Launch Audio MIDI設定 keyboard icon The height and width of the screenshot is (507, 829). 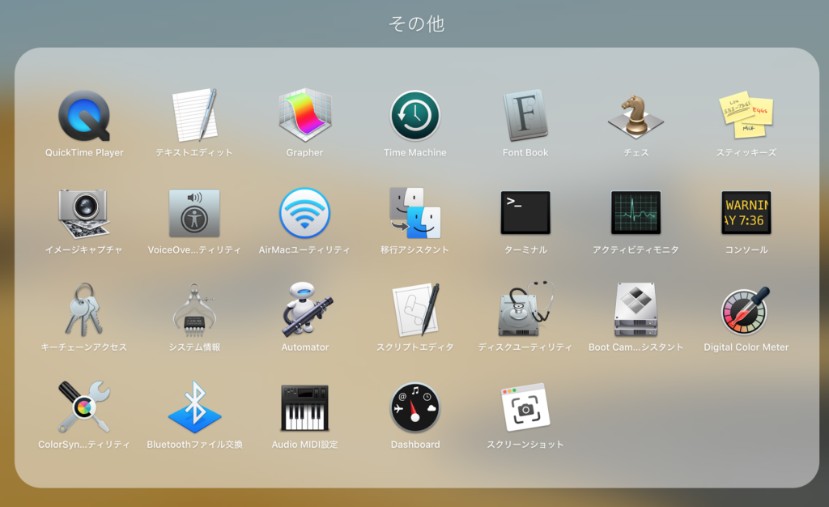[305, 407]
